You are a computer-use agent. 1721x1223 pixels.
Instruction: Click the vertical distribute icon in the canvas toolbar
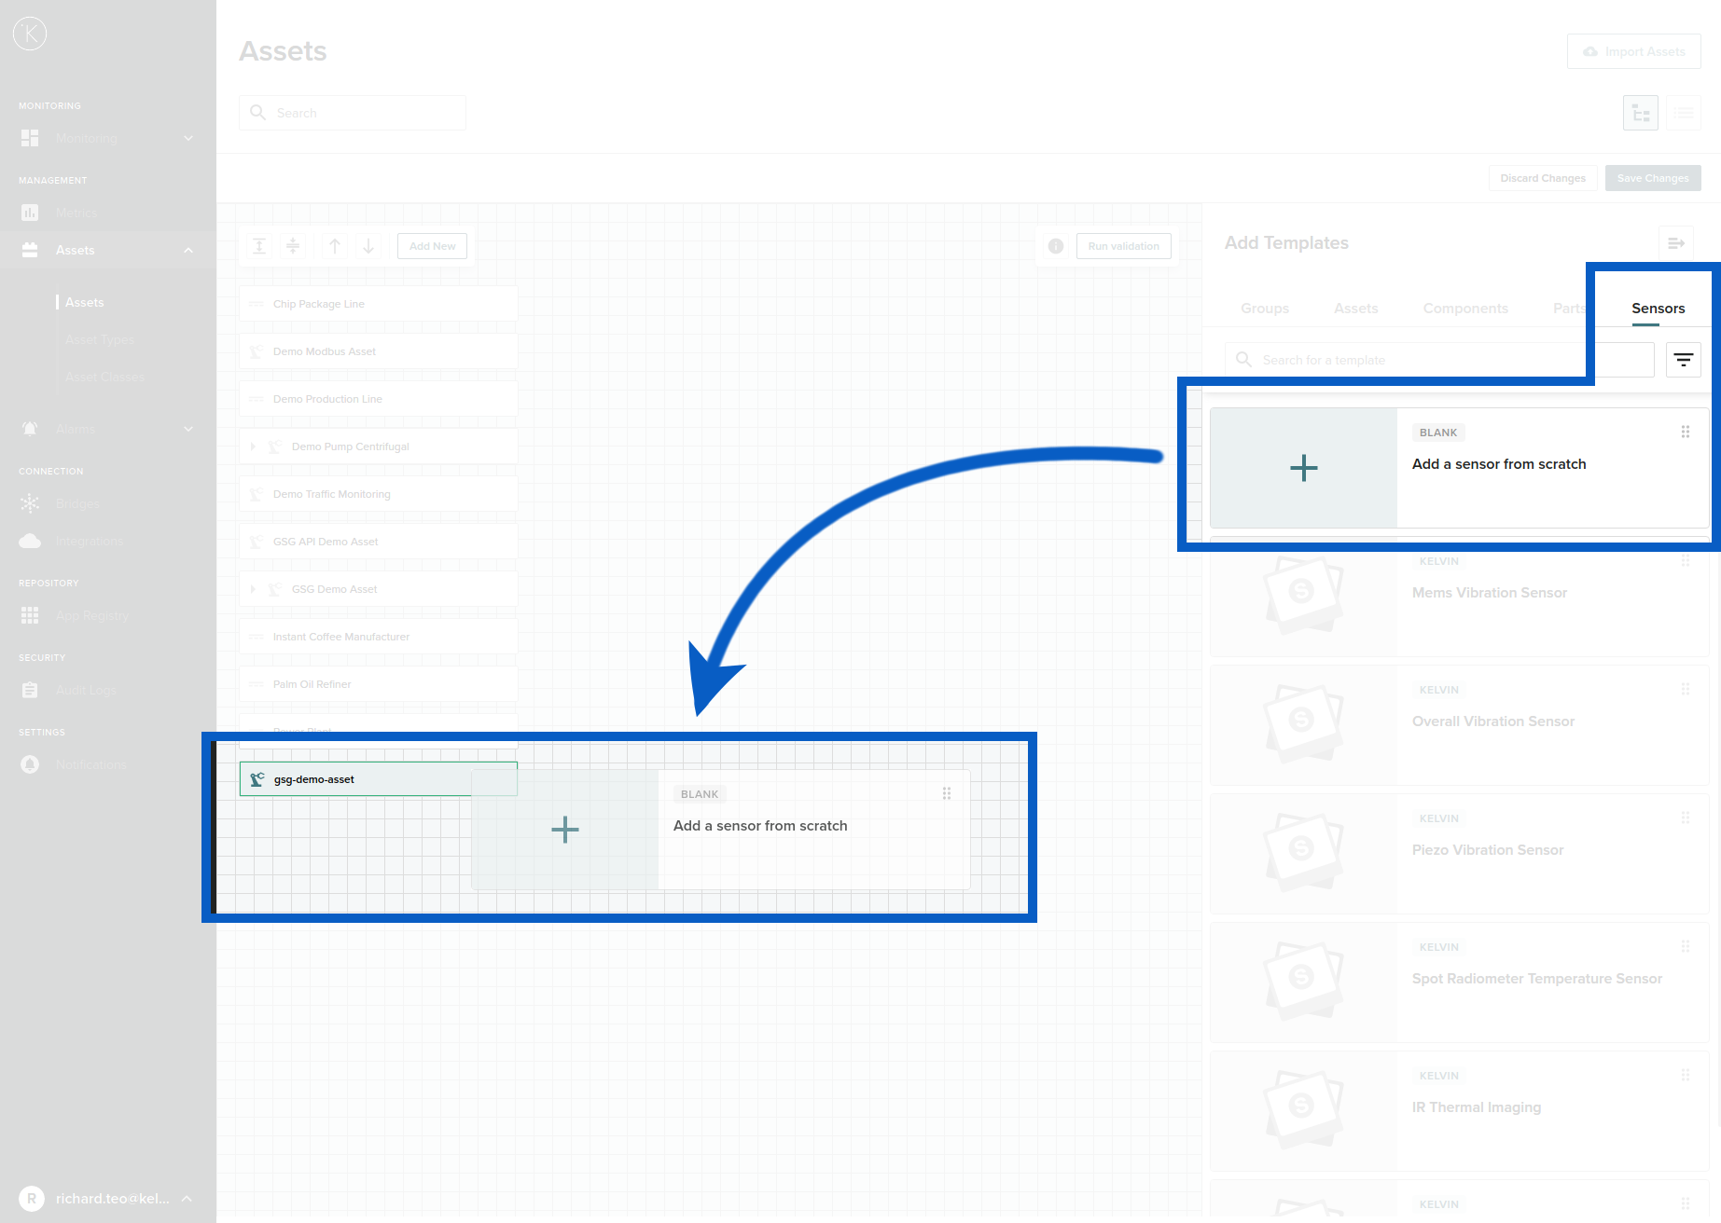tap(293, 245)
